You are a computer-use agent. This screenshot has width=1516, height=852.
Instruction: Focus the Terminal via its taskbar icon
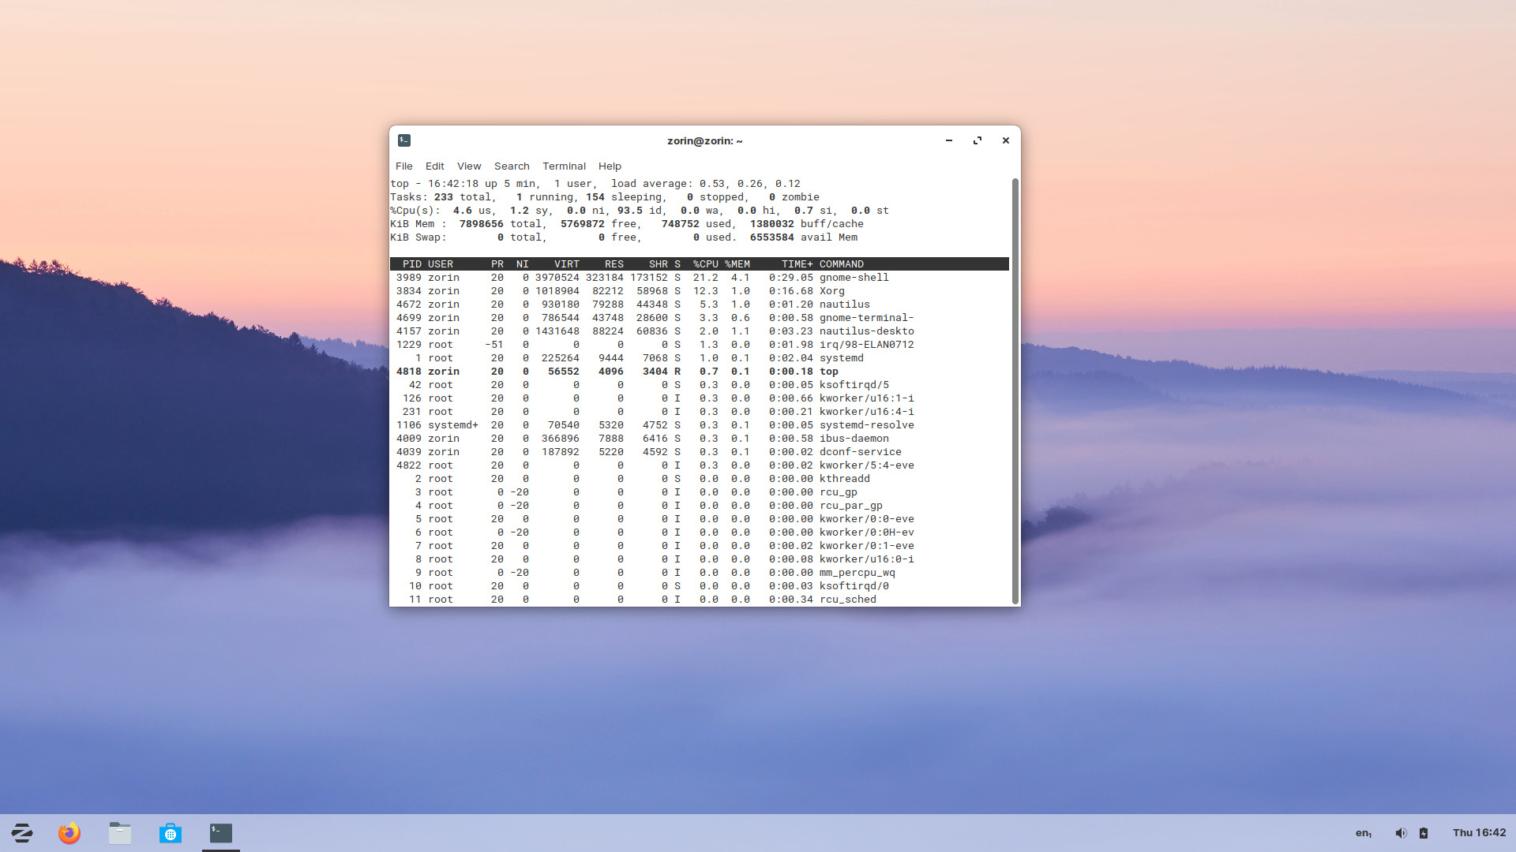[221, 832]
